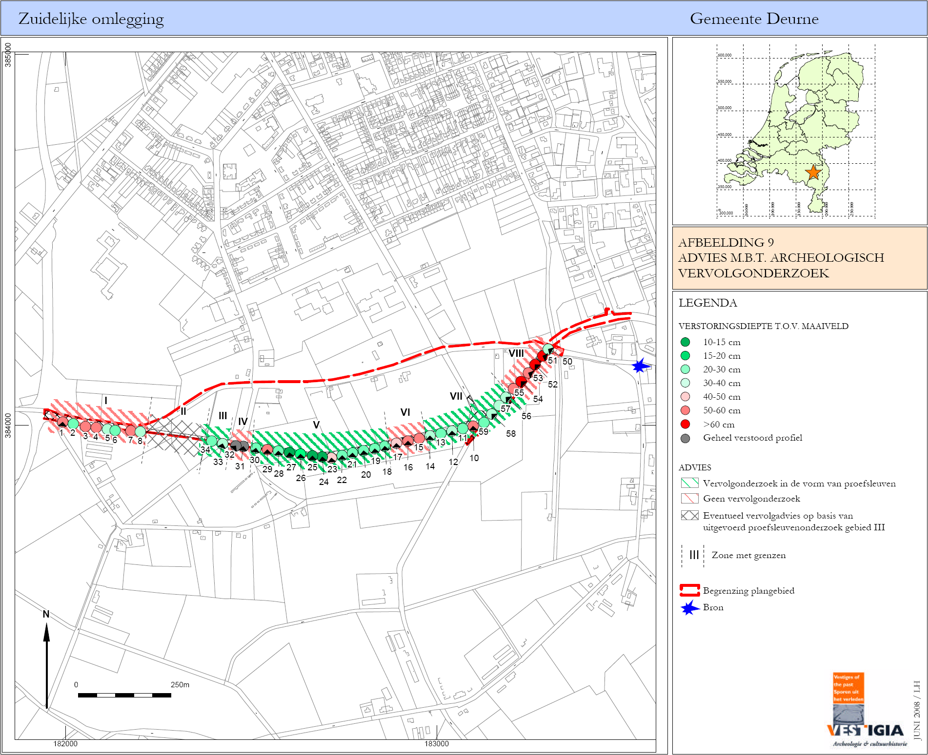Viewport: 928px width, 755px height.
Task: Click boring point 2 circle
Action: (73, 424)
